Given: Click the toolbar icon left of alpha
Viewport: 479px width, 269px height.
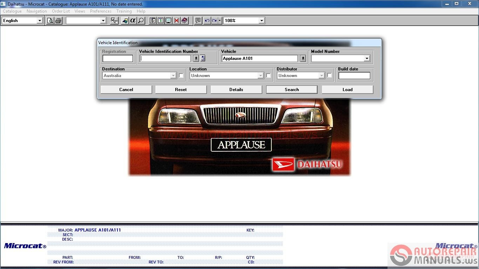Looking at the screenshot, I should [125, 21].
